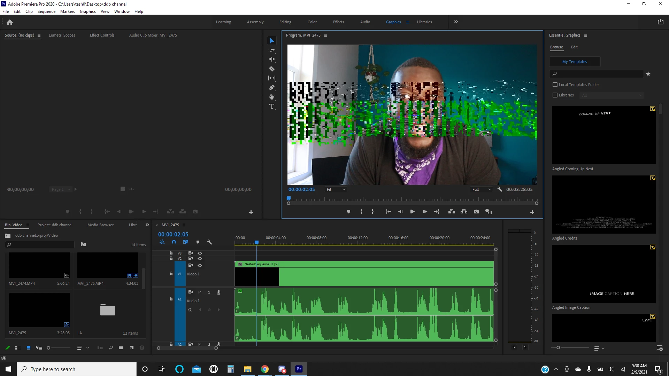Expand the workspace overflow chevron
This screenshot has width=669, height=376.
[456, 22]
